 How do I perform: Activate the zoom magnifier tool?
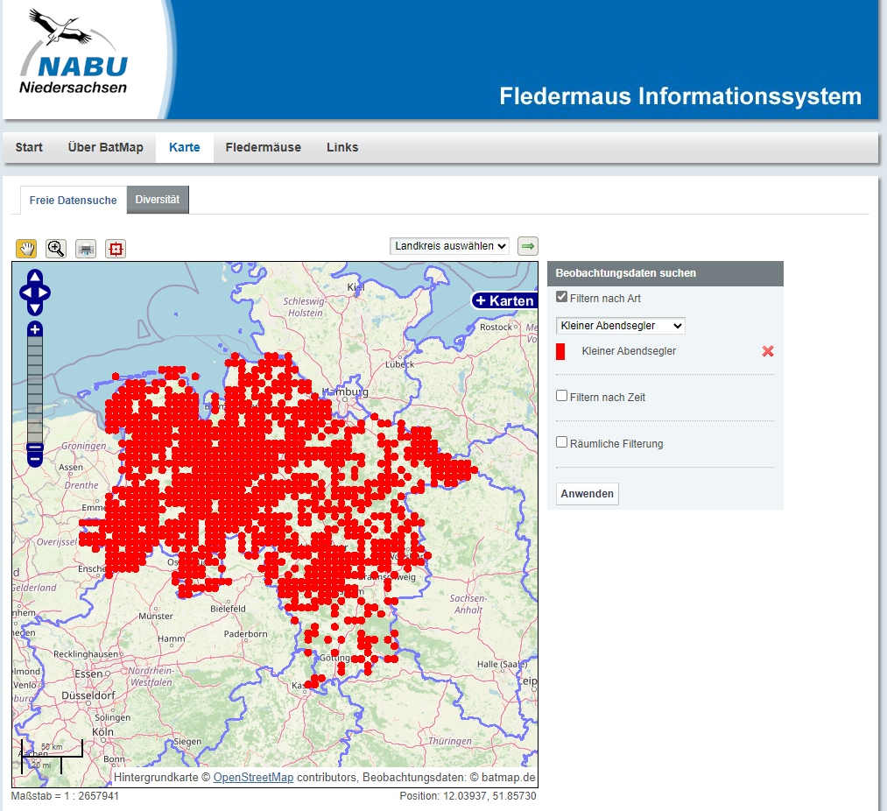pyautogui.click(x=56, y=248)
